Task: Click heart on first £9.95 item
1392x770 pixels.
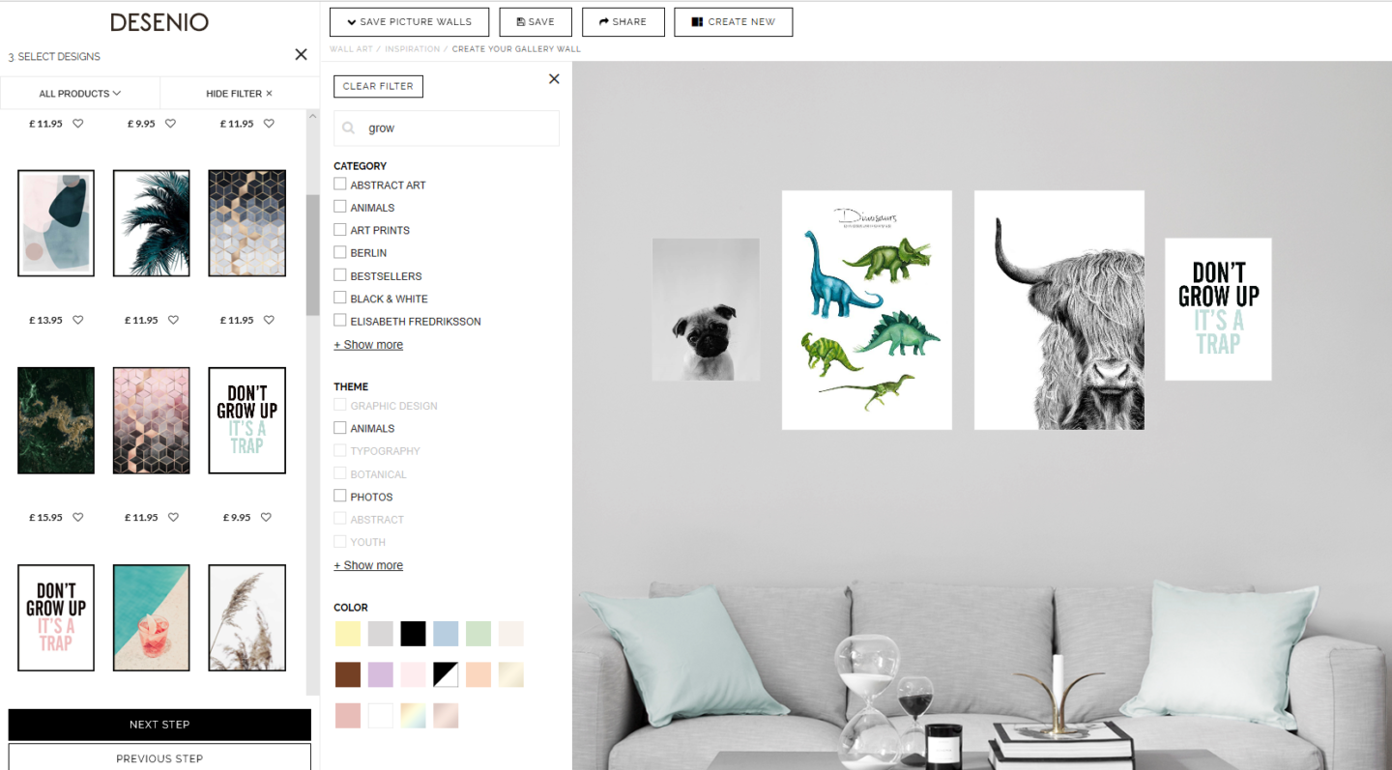Action: 170,123
